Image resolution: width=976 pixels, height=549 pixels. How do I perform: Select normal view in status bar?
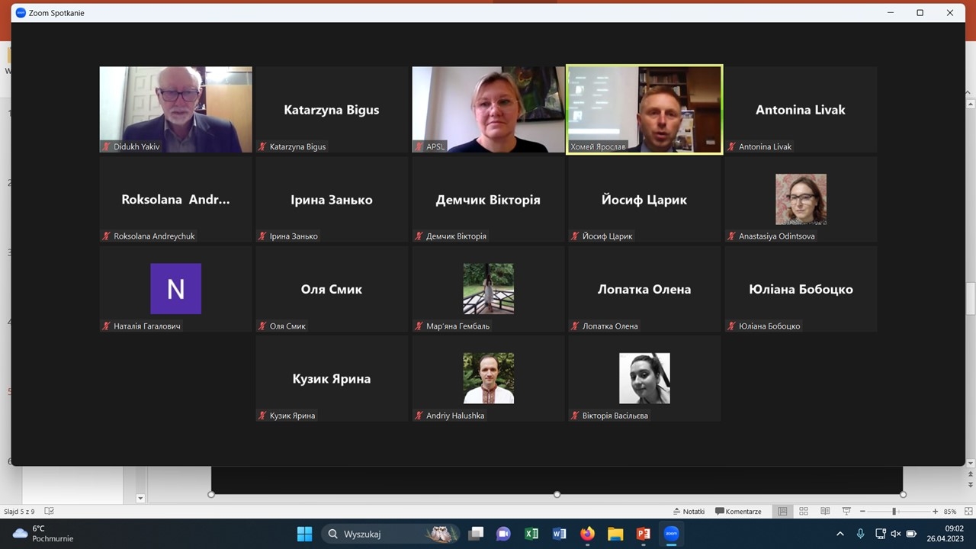coord(782,512)
